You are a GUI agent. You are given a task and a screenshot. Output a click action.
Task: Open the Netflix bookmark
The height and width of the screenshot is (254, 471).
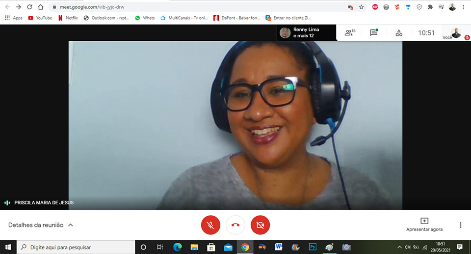(68, 18)
